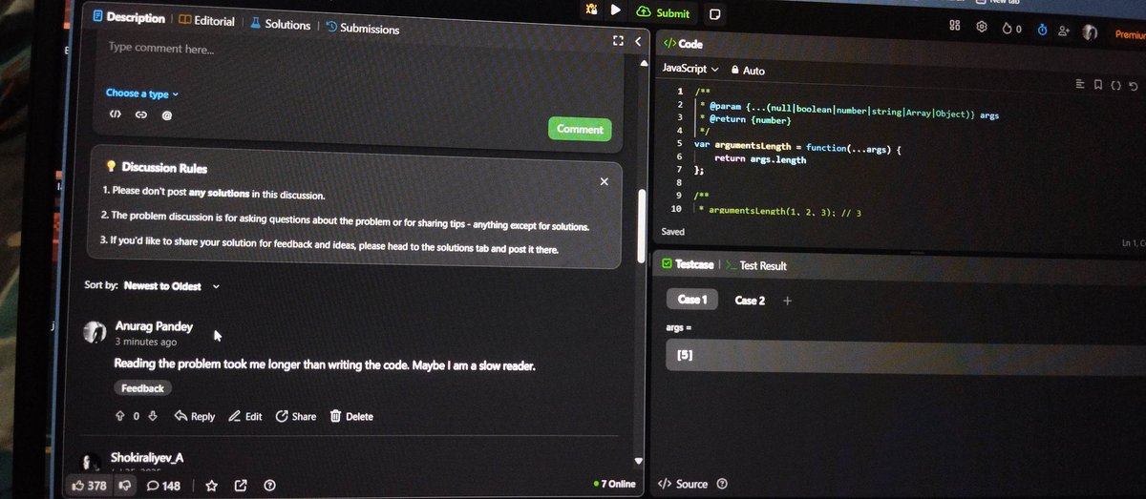Format code with the lines icon
Image resolution: width=1146 pixels, height=499 pixels.
1080,84
